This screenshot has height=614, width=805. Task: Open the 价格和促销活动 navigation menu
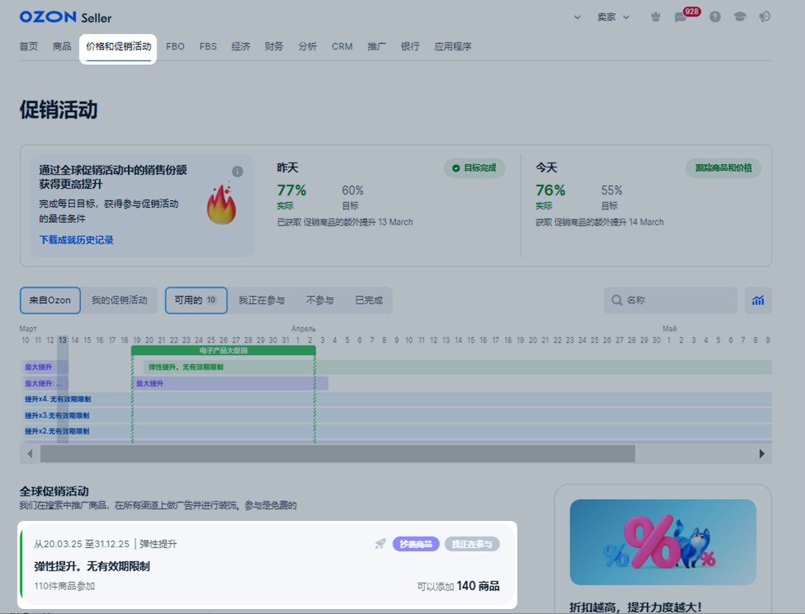click(119, 47)
